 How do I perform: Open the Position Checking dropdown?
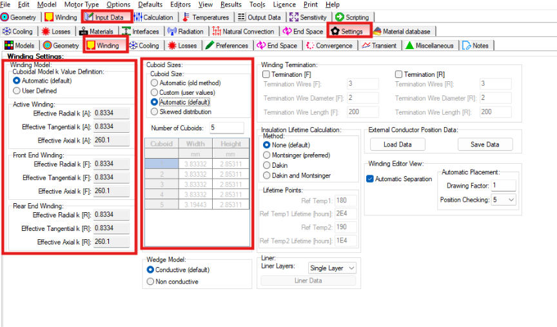click(x=511, y=200)
